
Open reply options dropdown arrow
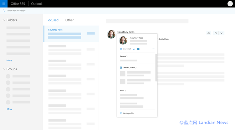click(x=221, y=33)
